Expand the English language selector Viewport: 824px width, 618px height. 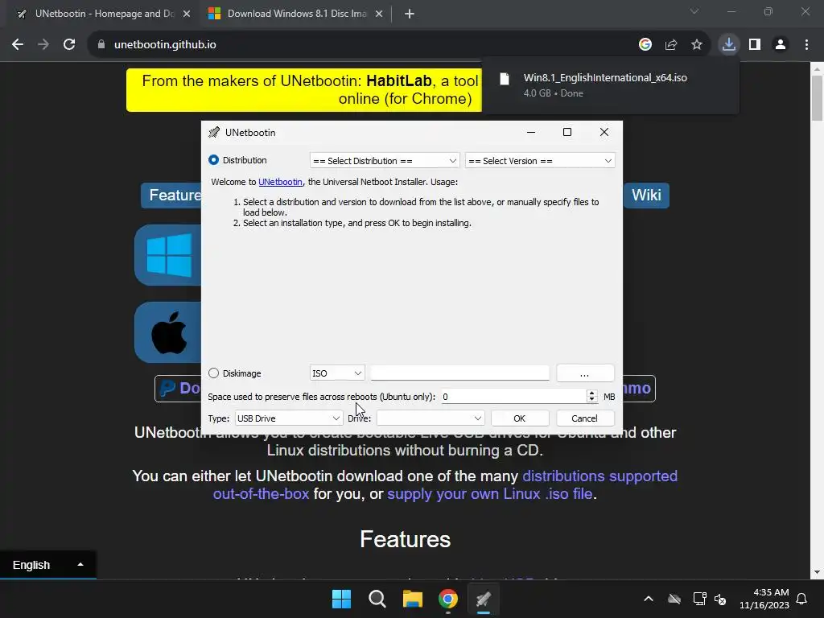[x=47, y=565]
